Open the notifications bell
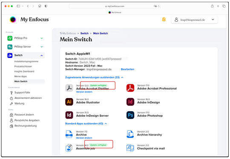 (164, 19)
